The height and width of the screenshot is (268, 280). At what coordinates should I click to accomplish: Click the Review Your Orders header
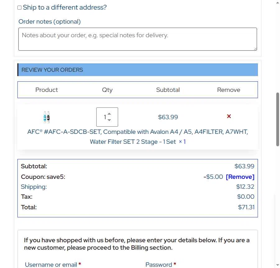pos(137,70)
